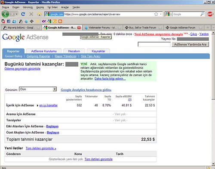Click the stop loading X icon
Image resolution: width=215 pixels, height=169 pixels.
(31, 14)
